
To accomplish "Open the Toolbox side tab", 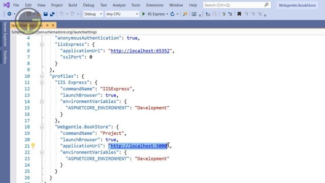I will [5, 57].
